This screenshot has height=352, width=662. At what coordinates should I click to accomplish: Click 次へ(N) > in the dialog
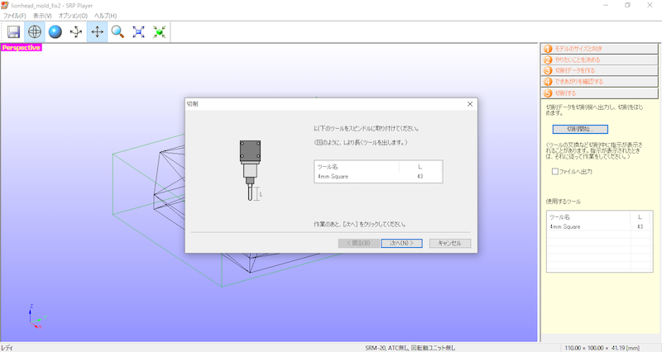pos(401,243)
